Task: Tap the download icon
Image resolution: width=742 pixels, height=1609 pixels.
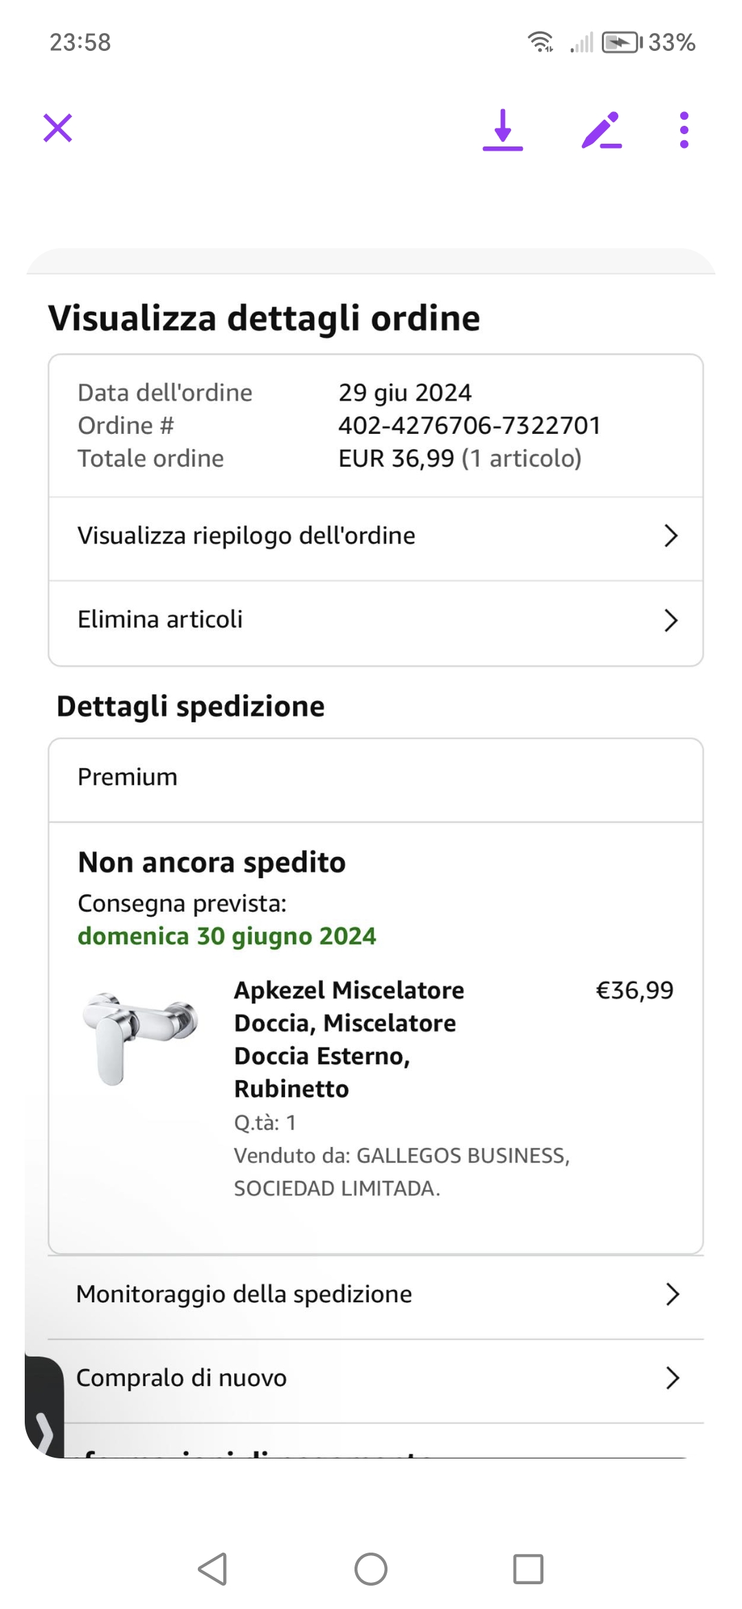Action: coord(503,129)
